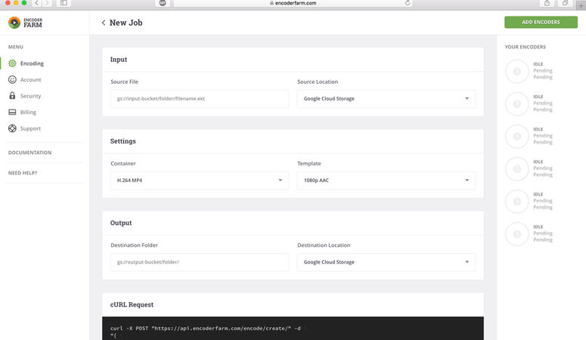Click the sixth idle encoder clock icon

click(517, 234)
